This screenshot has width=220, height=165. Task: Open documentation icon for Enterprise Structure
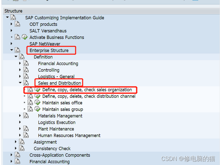[x=17, y=50]
